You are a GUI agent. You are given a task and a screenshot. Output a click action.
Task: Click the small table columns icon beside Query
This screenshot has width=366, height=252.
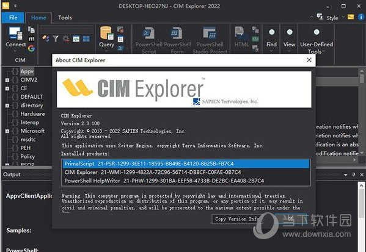pyautogui.click(x=120, y=39)
